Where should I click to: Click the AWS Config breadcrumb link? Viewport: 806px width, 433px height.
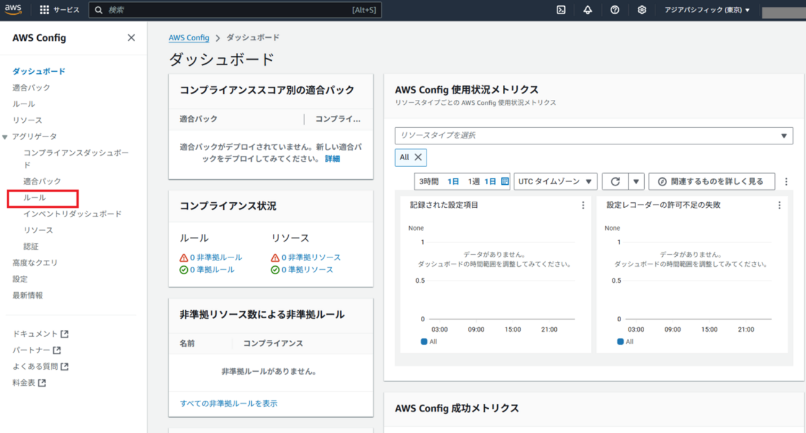click(x=189, y=38)
